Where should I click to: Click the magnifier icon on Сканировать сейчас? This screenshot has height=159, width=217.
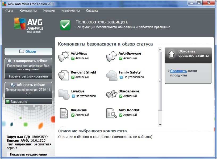pos(10,61)
